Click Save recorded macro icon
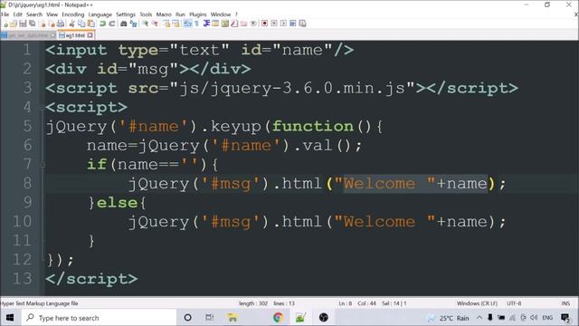The width and height of the screenshot is (579, 326). tap(301, 24)
